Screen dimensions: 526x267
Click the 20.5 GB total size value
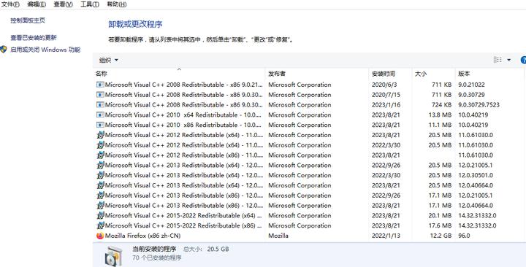point(218,249)
